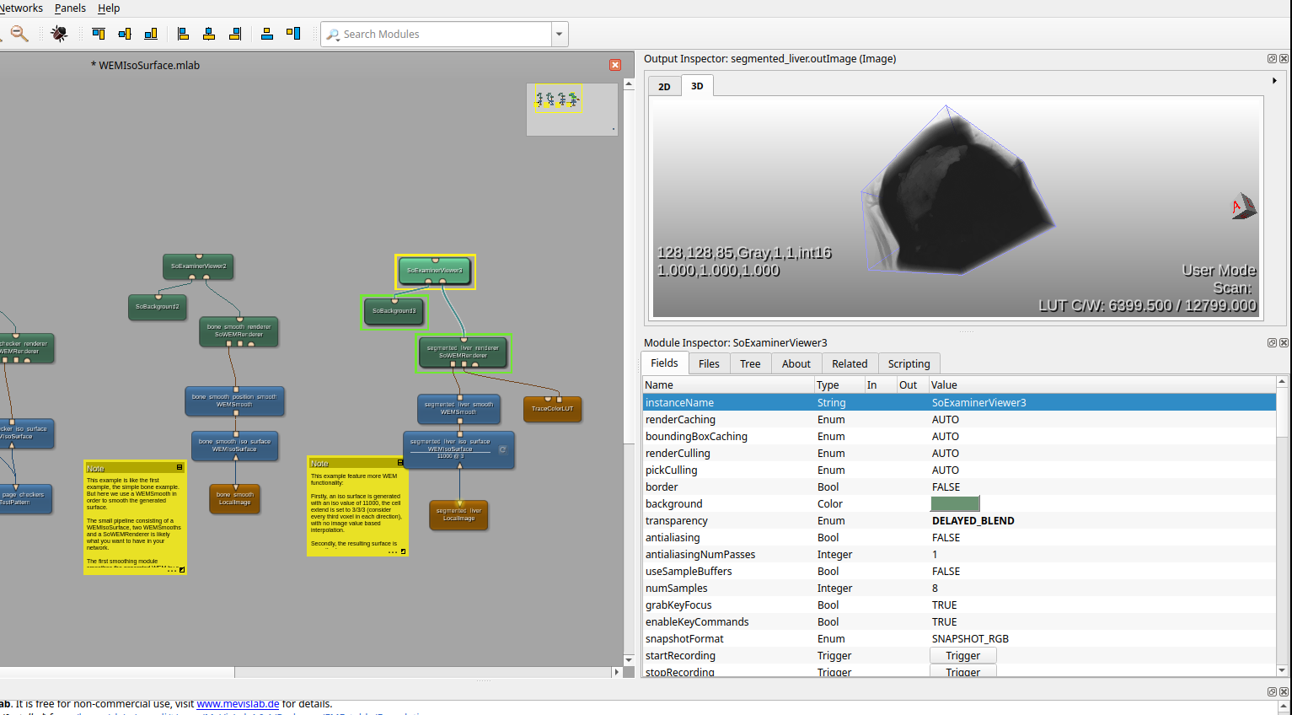
Task: Align selected modules to left edges
Action: pyautogui.click(x=183, y=34)
